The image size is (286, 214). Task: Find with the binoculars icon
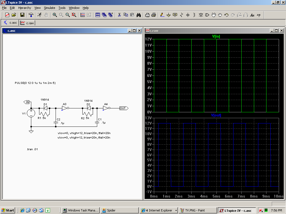pyautogui.click(x=139, y=15)
